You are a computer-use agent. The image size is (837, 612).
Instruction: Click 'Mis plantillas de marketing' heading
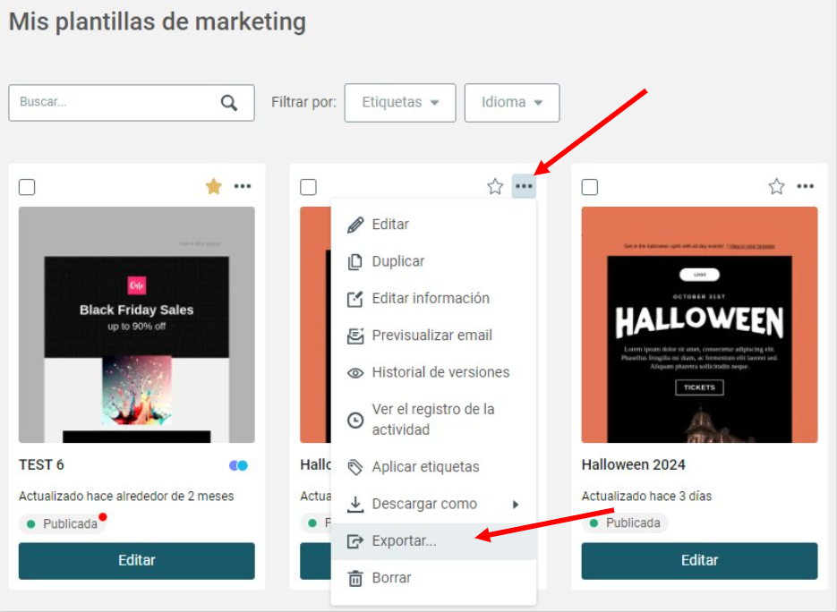(x=158, y=21)
